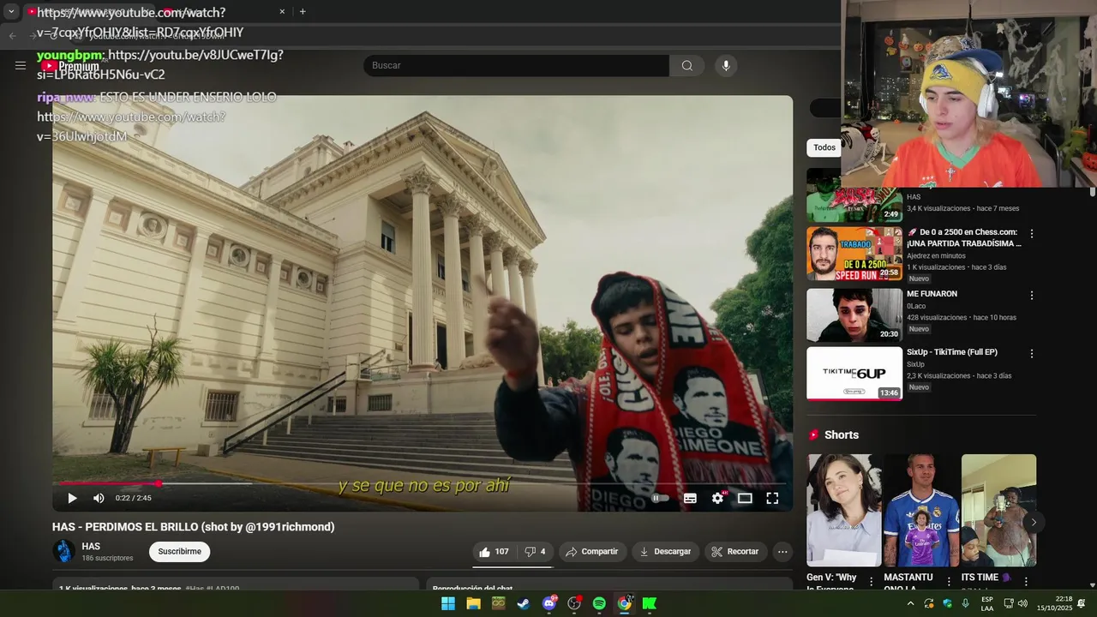Viewport: 1097px width, 617px height.
Task: Open OBS Studio from the taskbar
Action: point(574,603)
